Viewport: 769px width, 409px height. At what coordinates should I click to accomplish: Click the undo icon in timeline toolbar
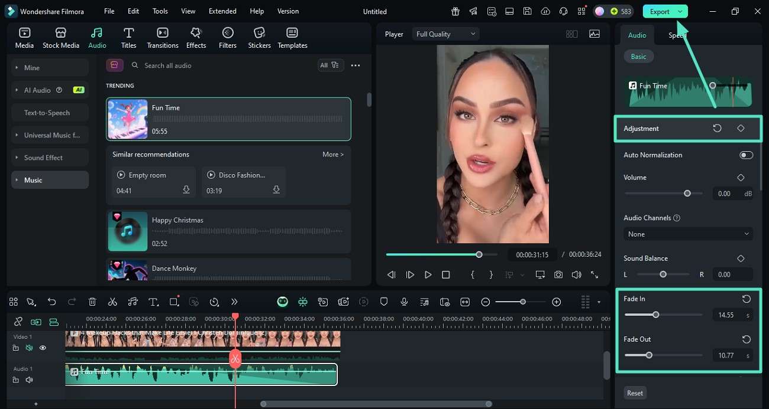[x=51, y=302]
